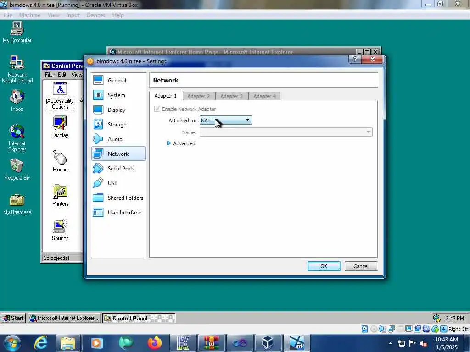The height and width of the screenshot is (352, 470).
Task: Click keyboard capture arrow icon
Action: click(x=444, y=329)
